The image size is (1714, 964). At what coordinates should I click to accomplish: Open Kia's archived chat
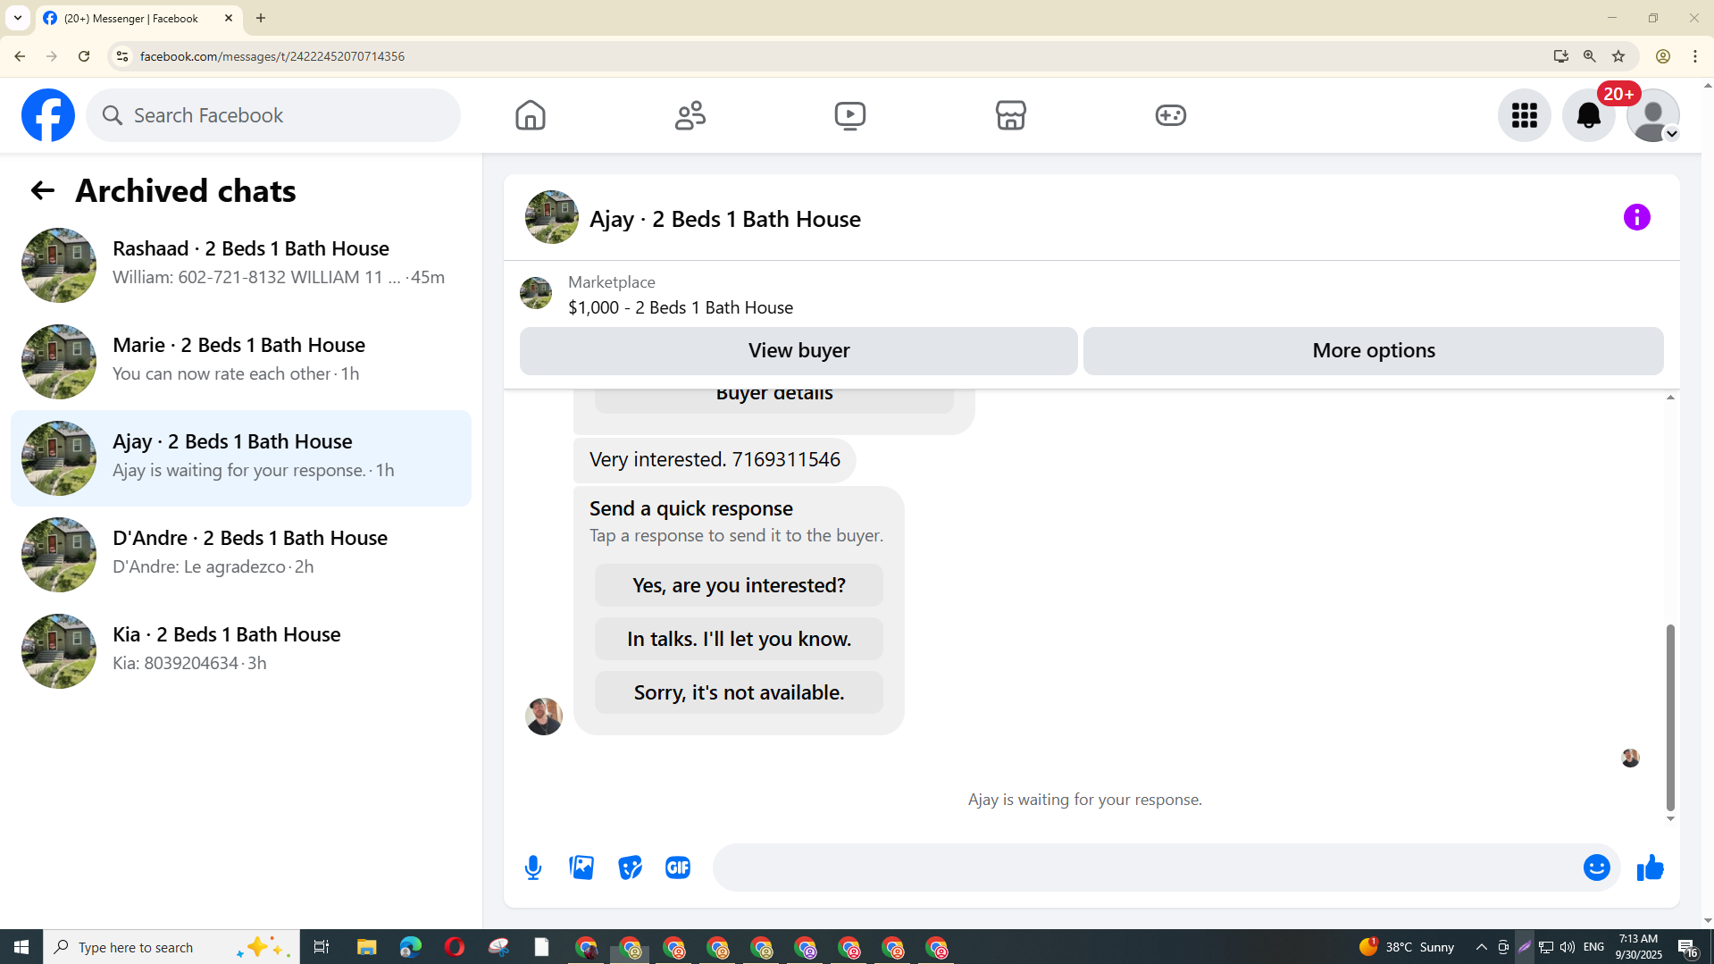[241, 651]
